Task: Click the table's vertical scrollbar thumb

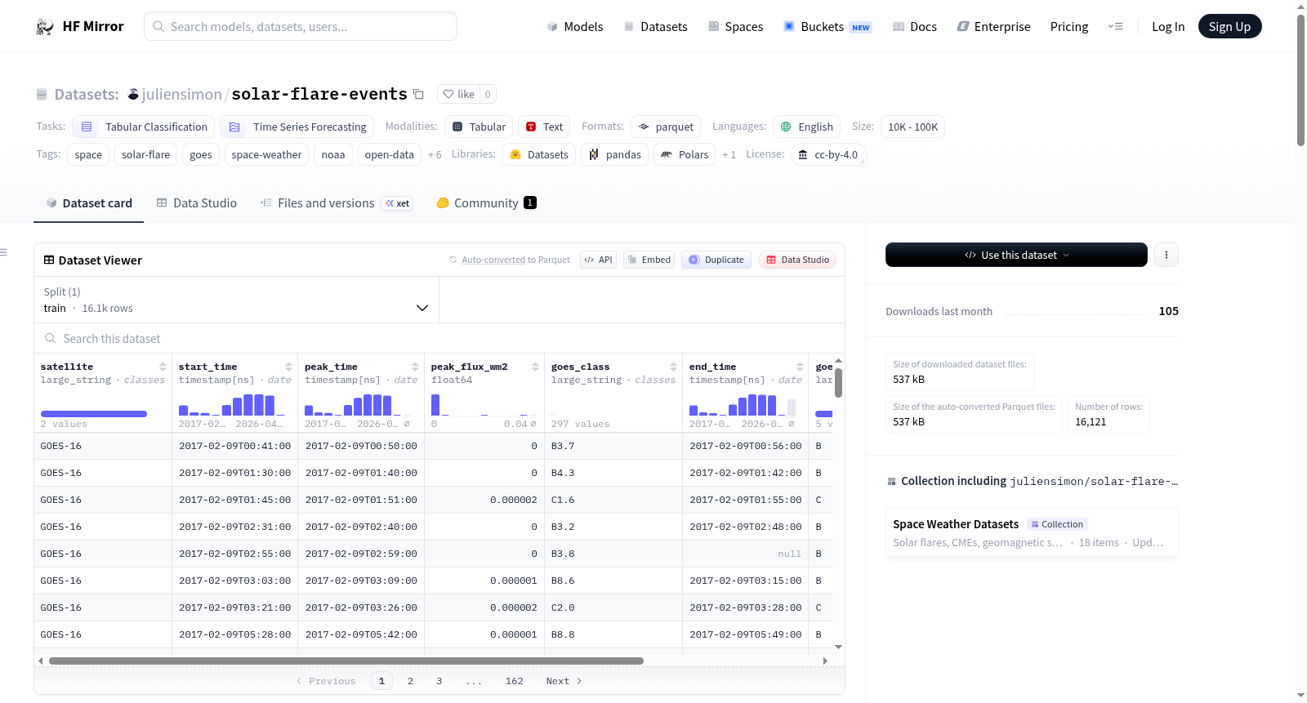Action: [x=838, y=383]
